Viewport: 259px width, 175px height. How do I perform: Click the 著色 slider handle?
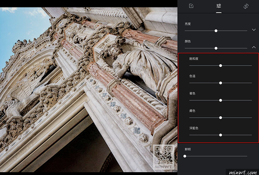tap(221, 100)
